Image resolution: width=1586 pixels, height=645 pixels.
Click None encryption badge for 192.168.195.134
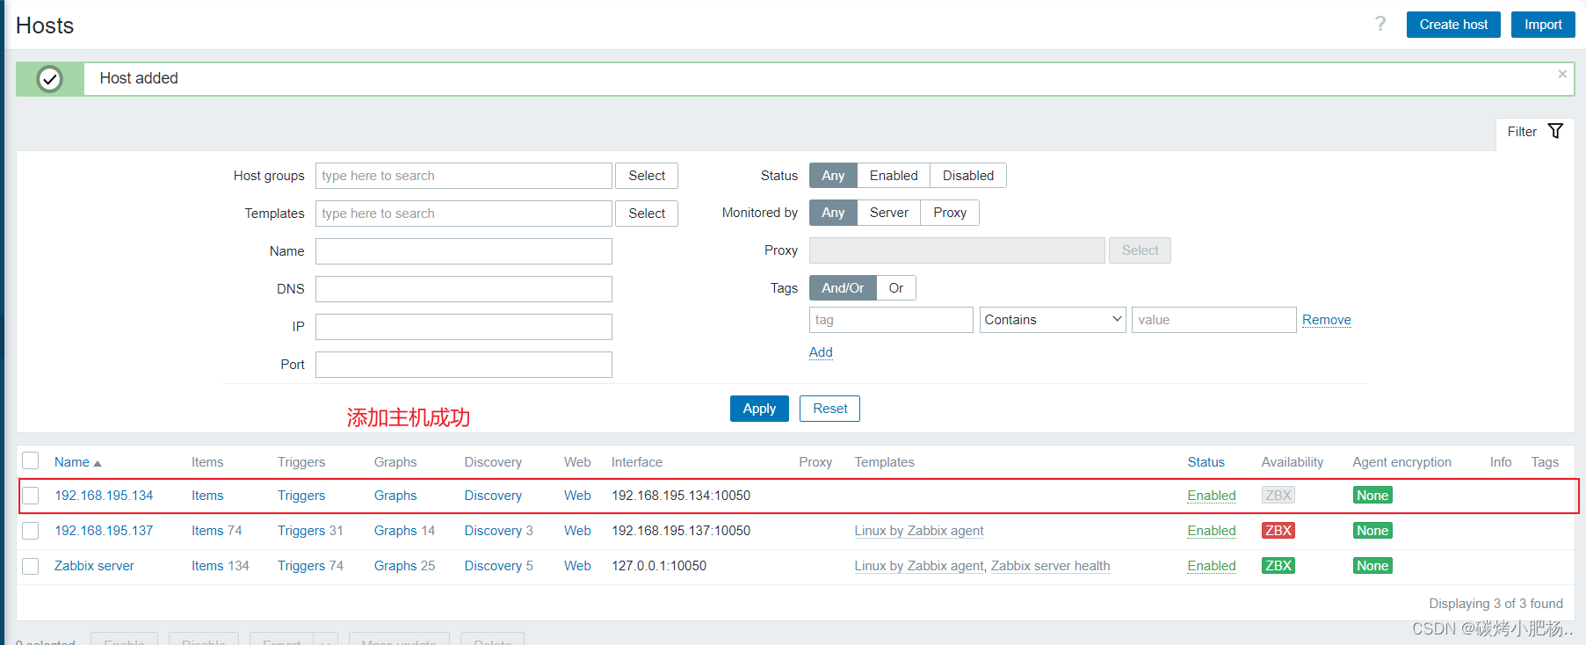point(1372,496)
